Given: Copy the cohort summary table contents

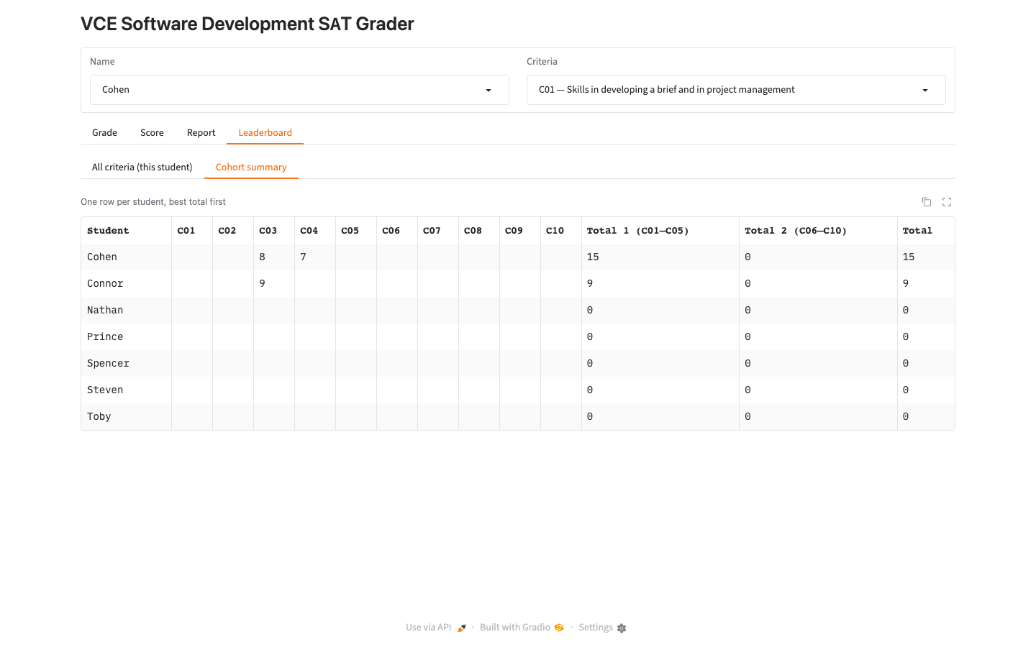Looking at the screenshot, I should [927, 202].
